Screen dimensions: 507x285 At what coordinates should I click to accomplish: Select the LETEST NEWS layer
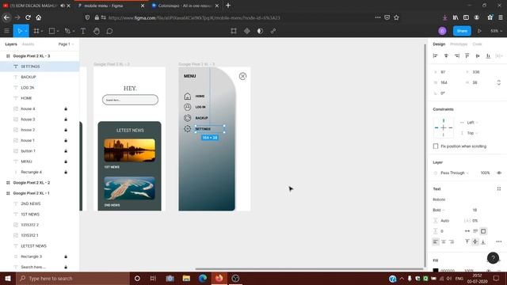pyautogui.click(x=33, y=246)
